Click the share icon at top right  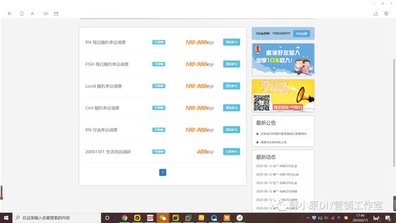(x=376, y=14)
